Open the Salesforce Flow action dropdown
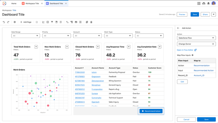218x123 pixels. click(x=196, y=38)
